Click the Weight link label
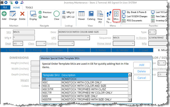170x107 pixels. pyautogui.click(x=25, y=80)
